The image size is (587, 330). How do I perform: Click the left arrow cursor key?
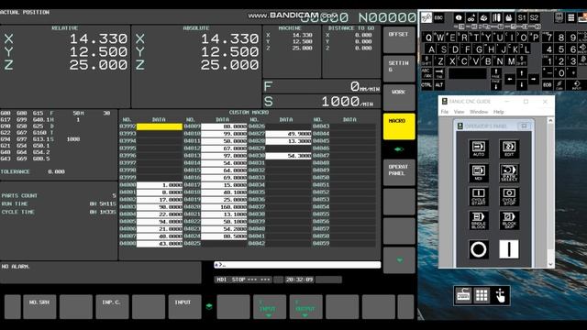click(x=510, y=80)
